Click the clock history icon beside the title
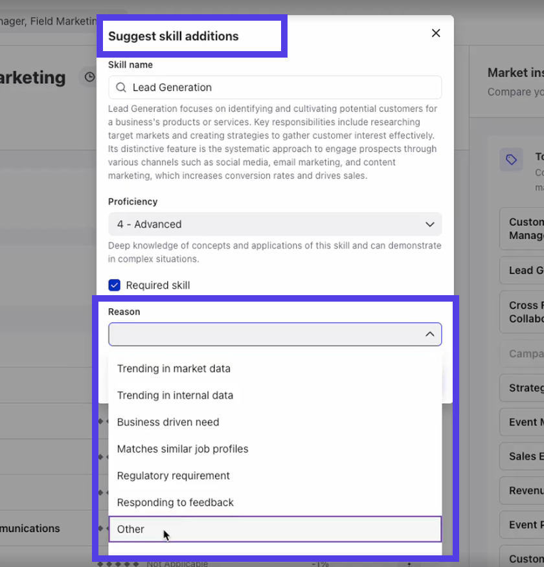The image size is (544, 567). (88, 78)
